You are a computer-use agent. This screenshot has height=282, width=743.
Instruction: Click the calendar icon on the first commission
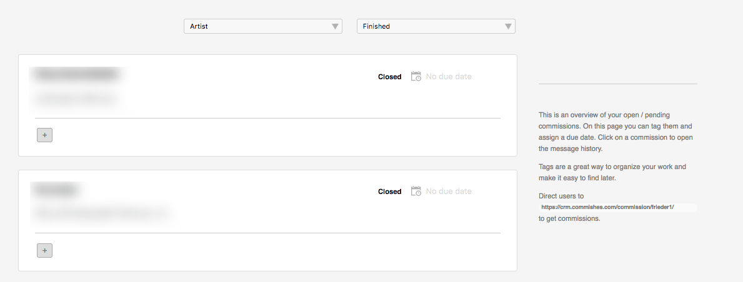tap(416, 77)
